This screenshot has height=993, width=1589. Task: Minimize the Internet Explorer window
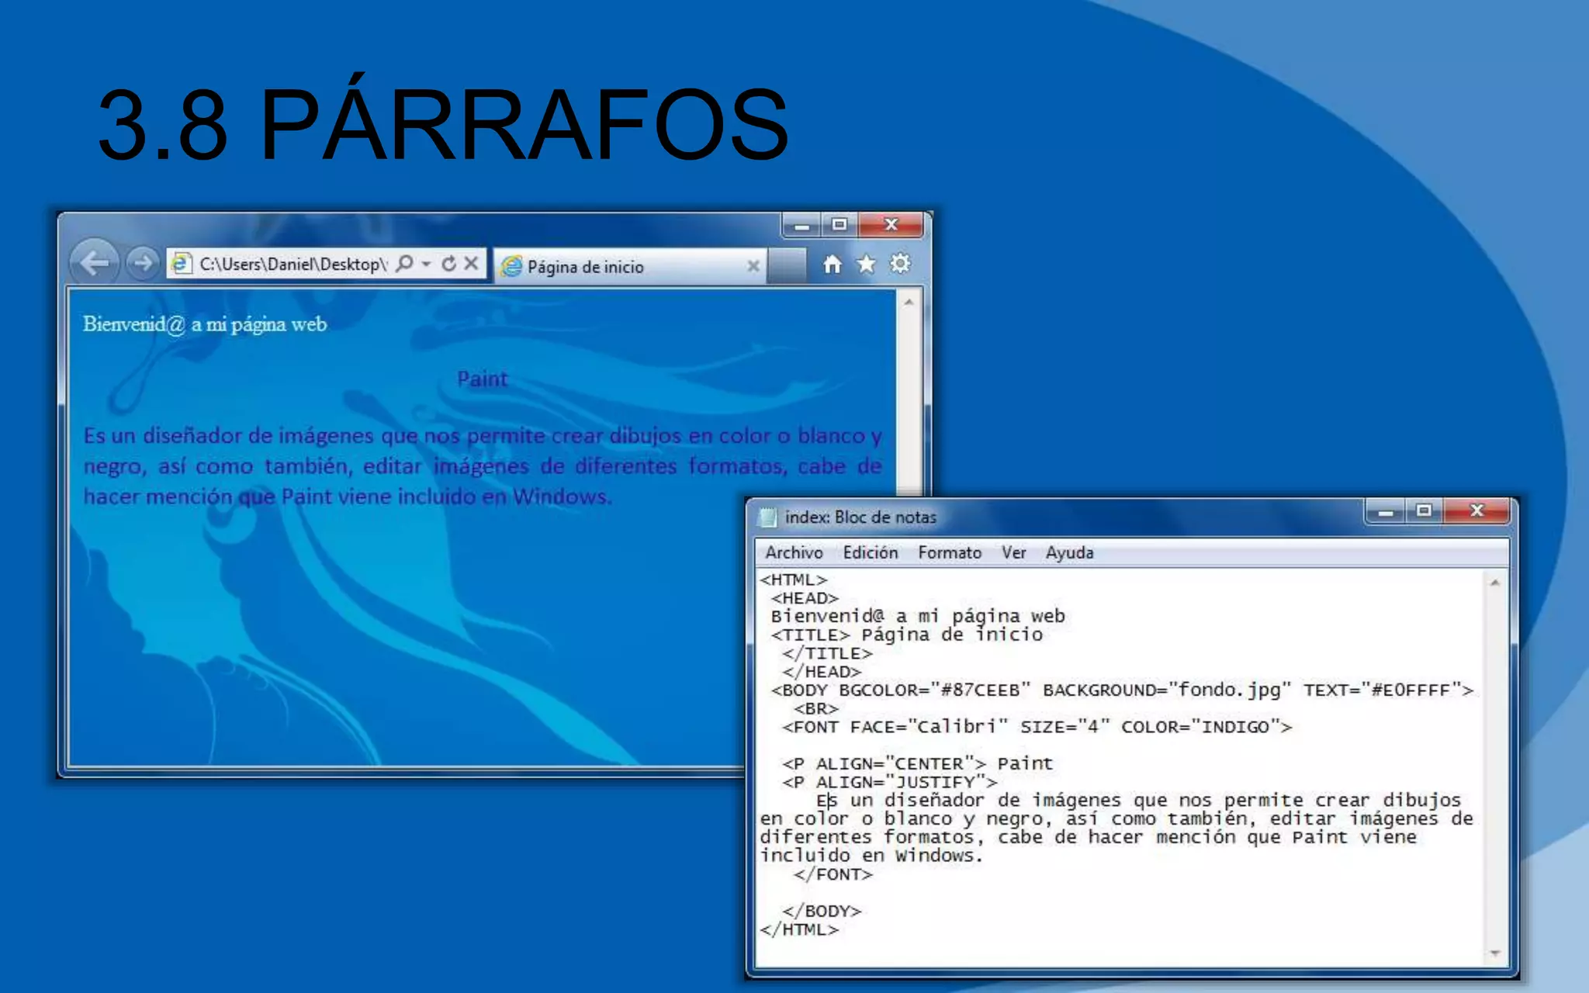click(802, 225)
